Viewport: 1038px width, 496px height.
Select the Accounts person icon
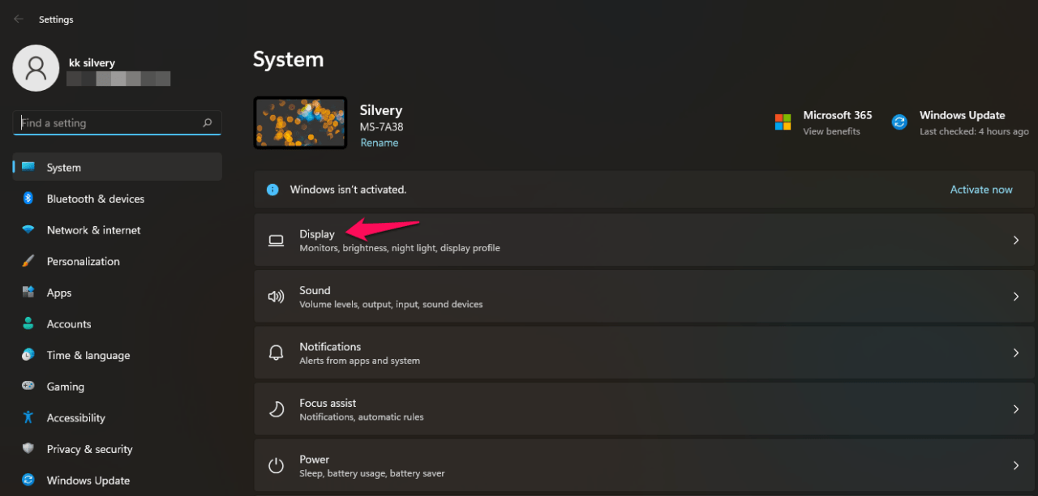[x=28, y=323]
